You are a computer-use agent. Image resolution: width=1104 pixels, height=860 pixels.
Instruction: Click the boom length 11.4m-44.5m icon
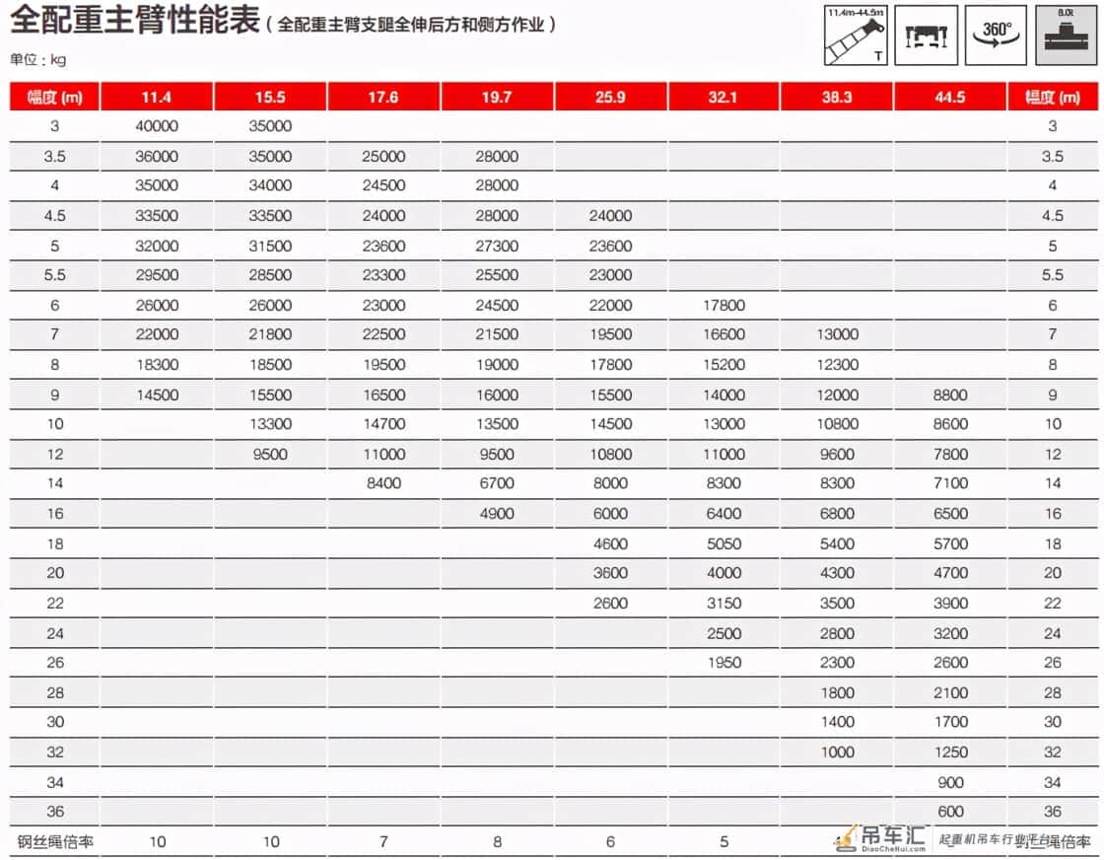pyautogui.click(x=856, y=36)
